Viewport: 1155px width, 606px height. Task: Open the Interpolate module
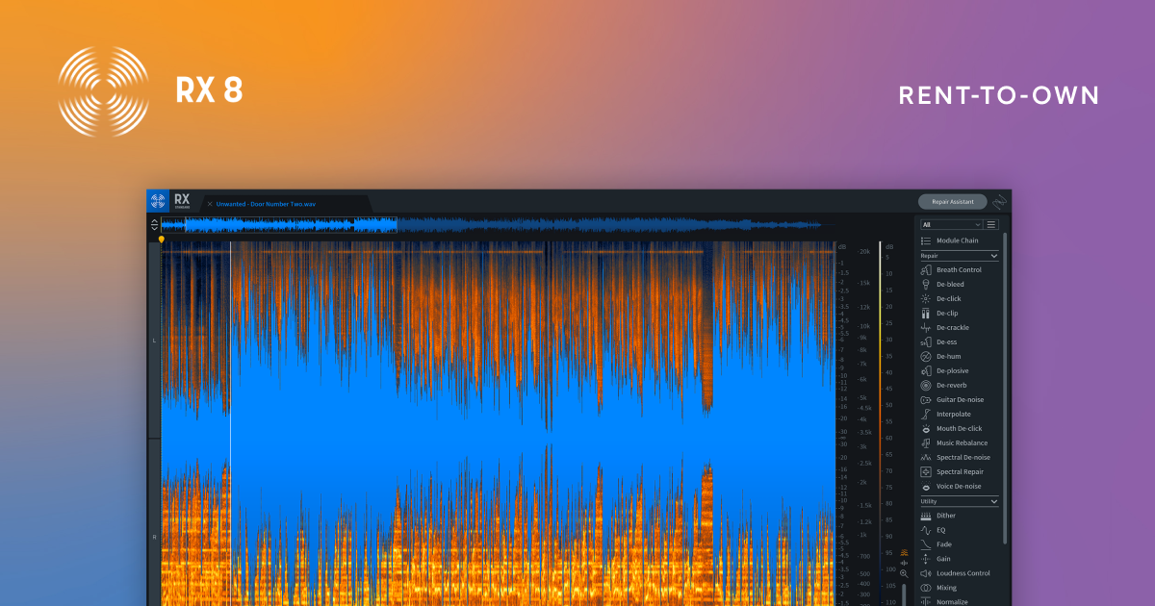pyautogui.click(x=945, y=415)
